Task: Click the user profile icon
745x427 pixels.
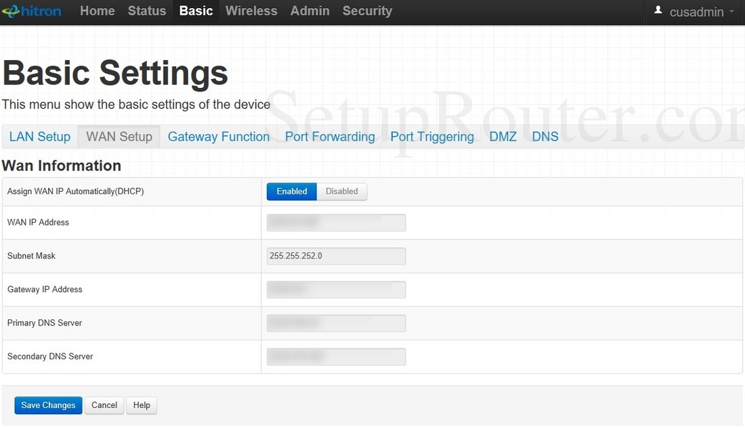Action: coord(658,11)
